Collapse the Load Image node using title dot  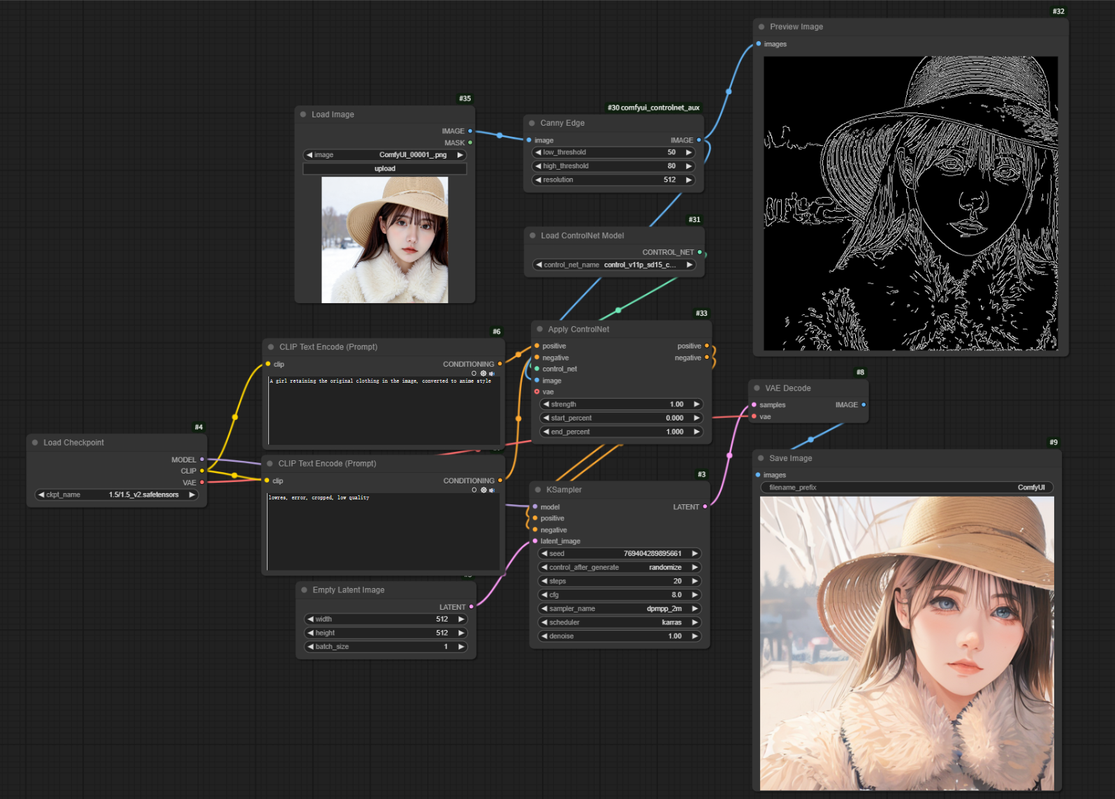click(303, 115)
